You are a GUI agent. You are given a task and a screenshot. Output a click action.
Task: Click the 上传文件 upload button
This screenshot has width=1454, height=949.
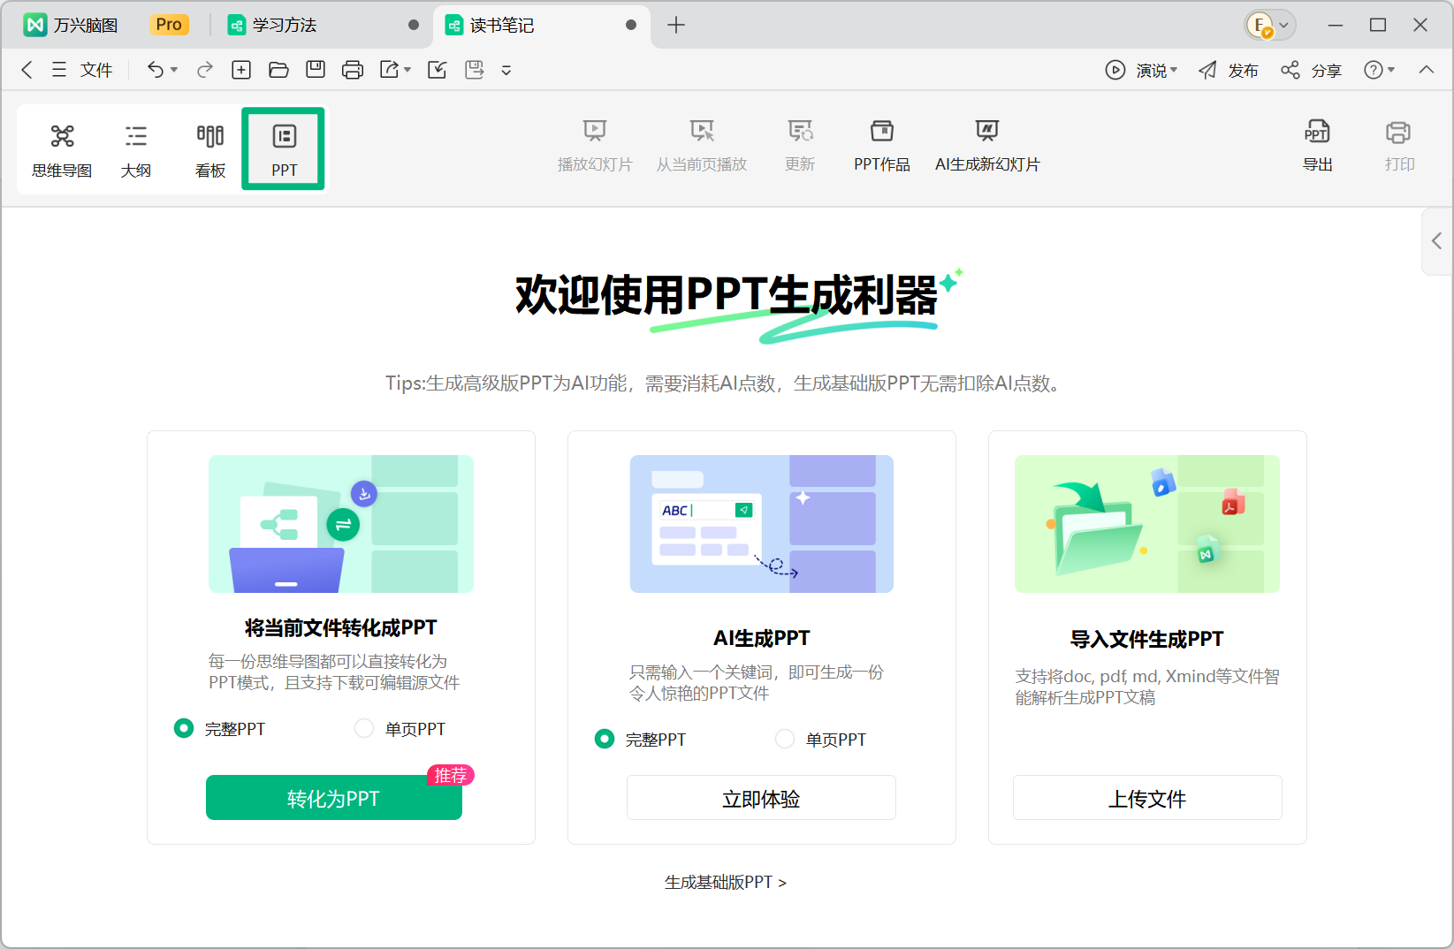[x=1147, y=798]
